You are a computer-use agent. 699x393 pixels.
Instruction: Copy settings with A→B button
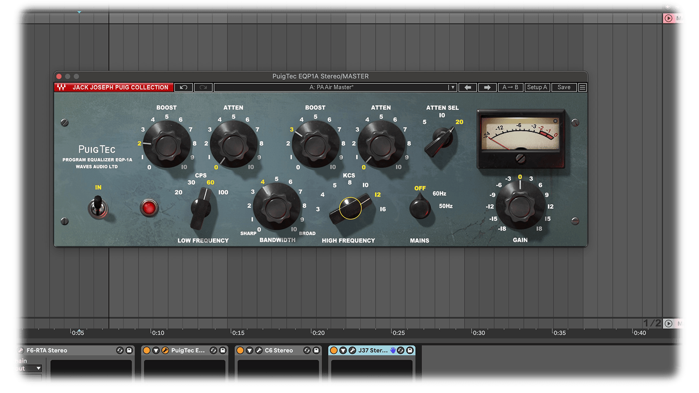coord(510,87)
